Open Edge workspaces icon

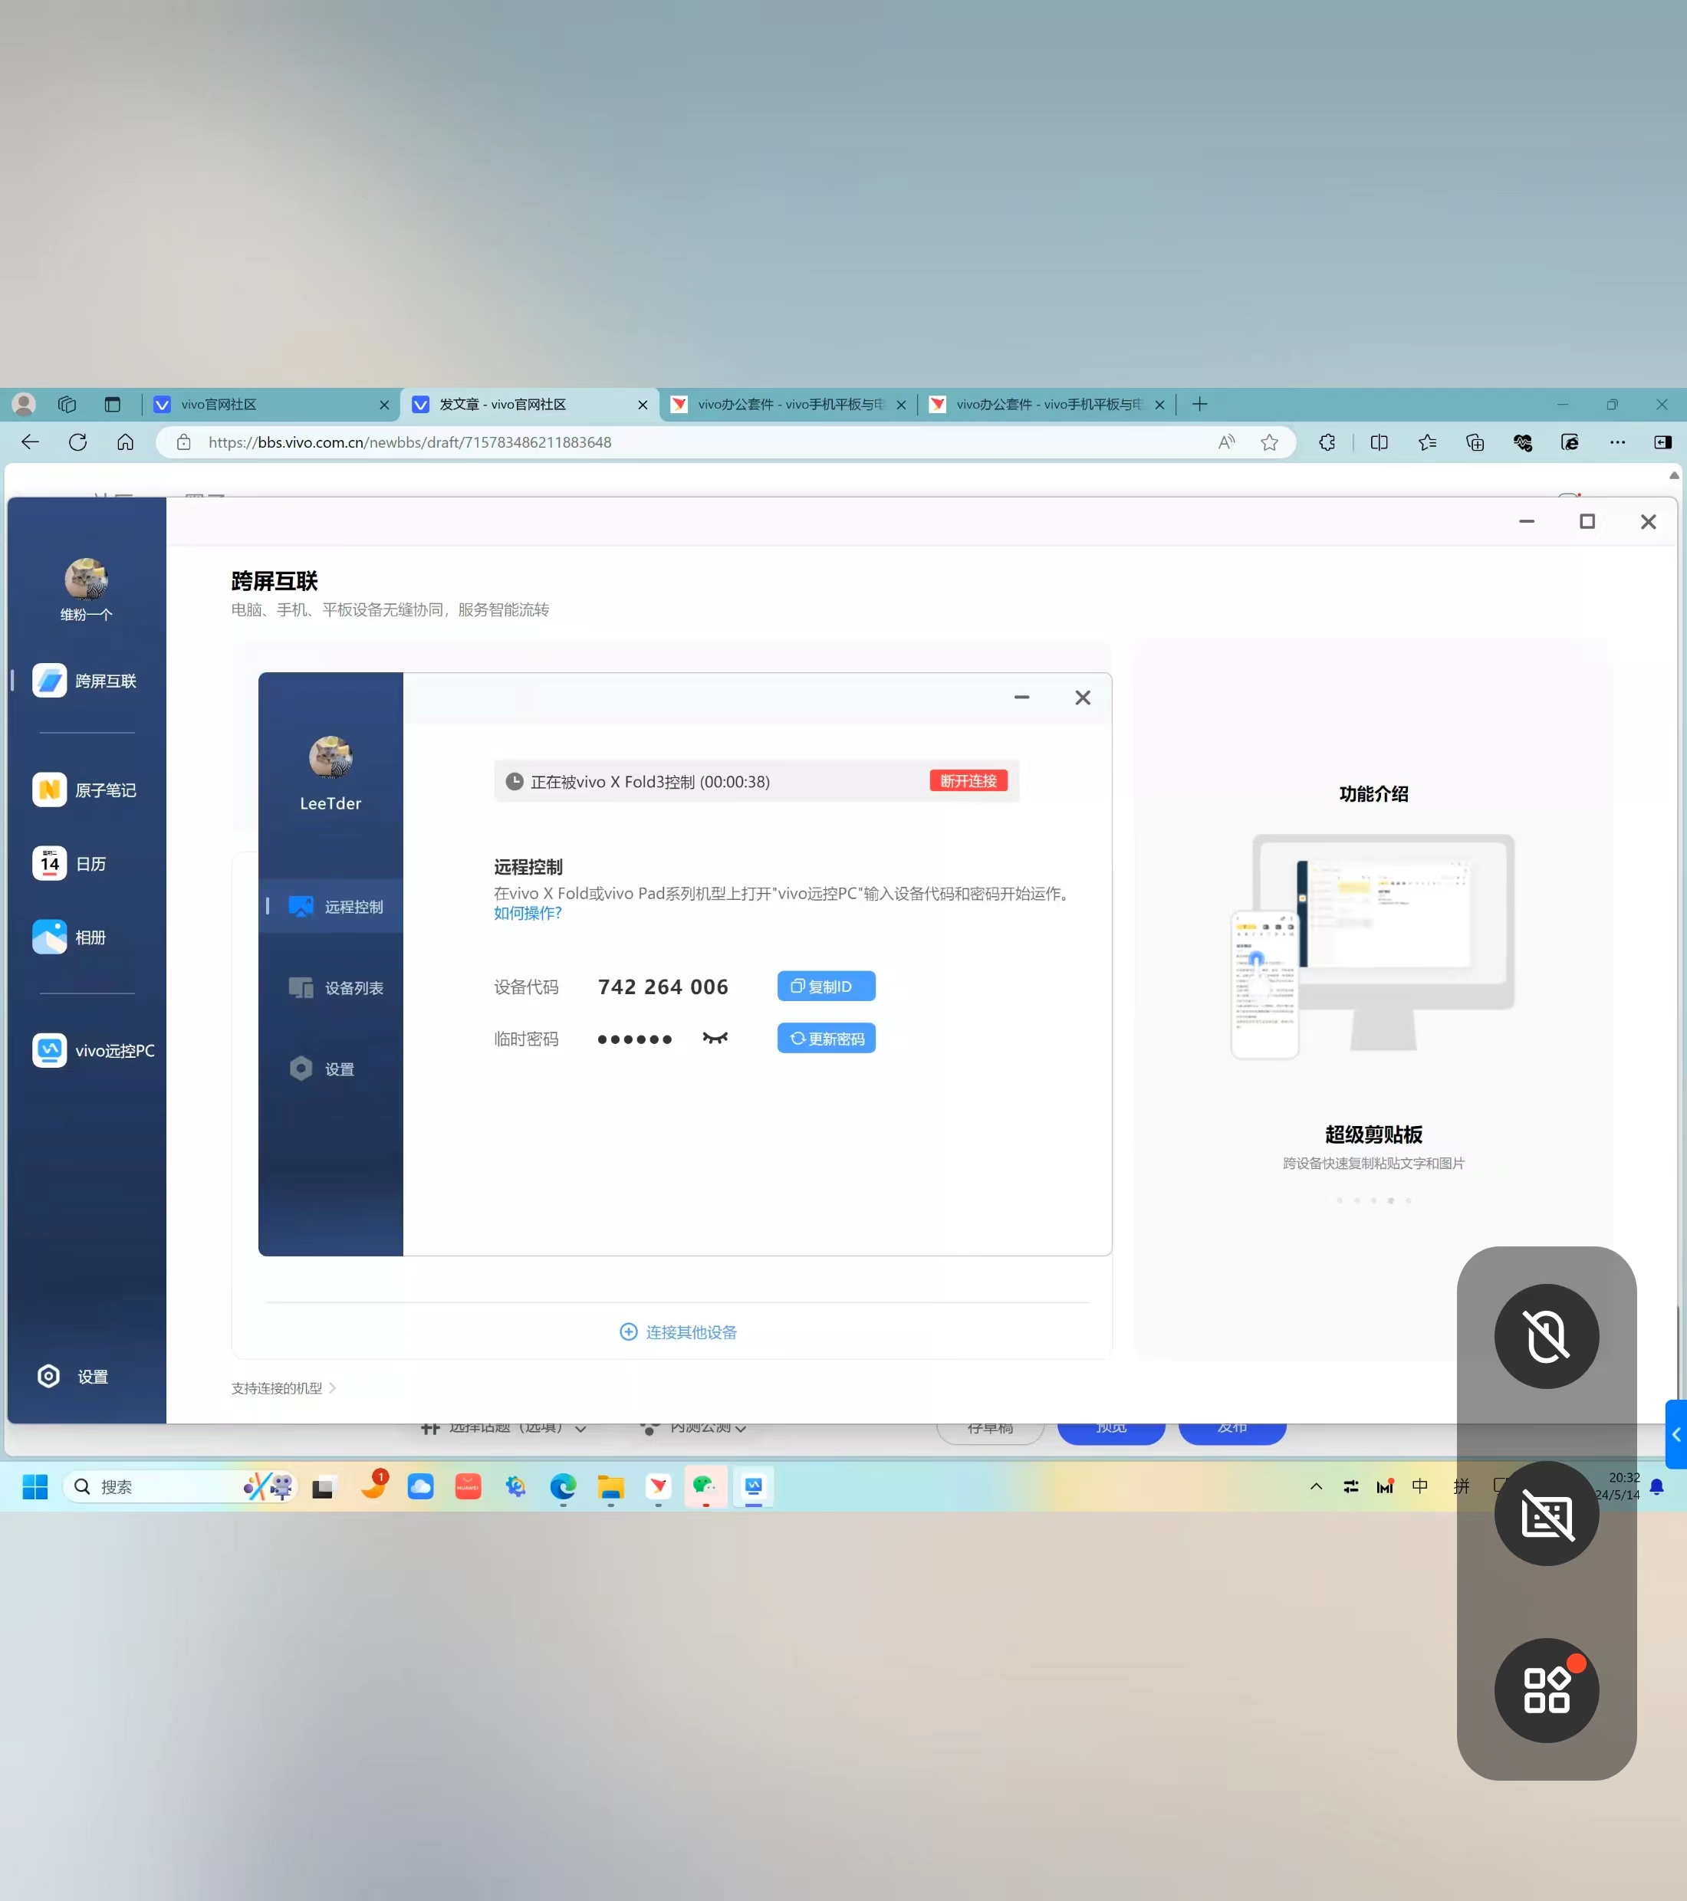click(x=67, y=404)
